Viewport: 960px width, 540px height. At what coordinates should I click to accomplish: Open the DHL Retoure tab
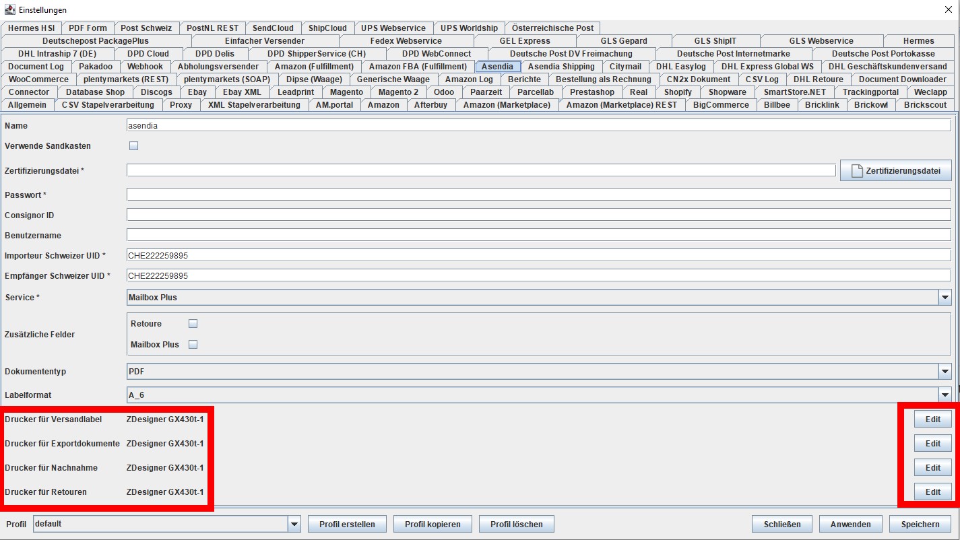[819, 79]
